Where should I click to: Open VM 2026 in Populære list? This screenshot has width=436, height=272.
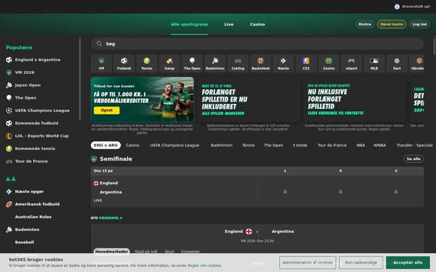pyautogui.click(x=25, y=73)
